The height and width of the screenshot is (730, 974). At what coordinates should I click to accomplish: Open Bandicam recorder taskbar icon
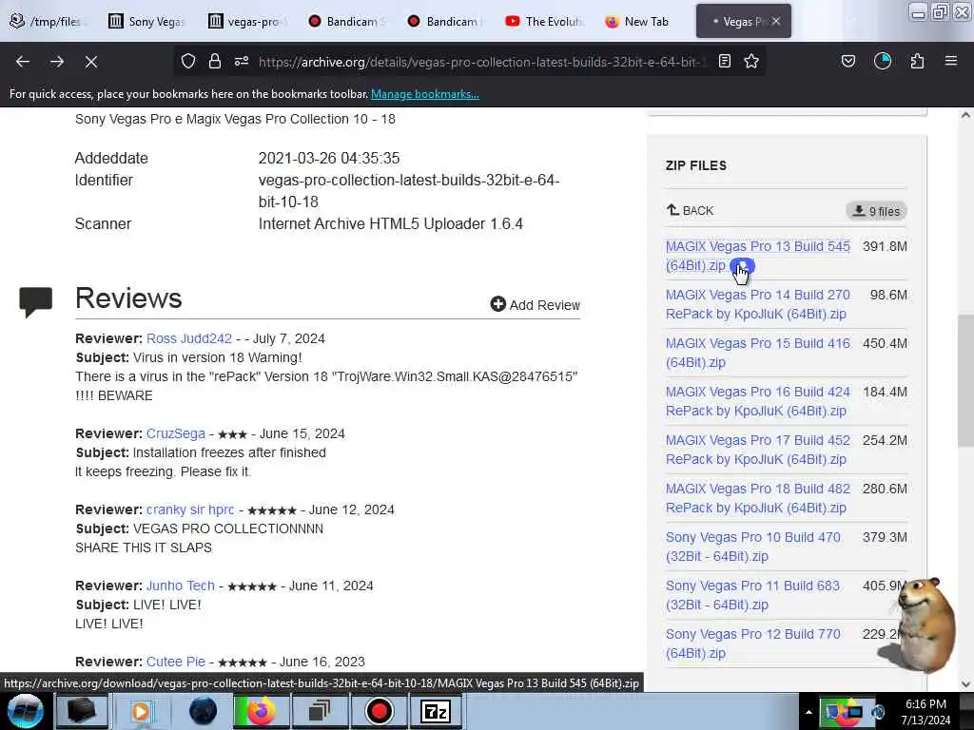point(379,711)
